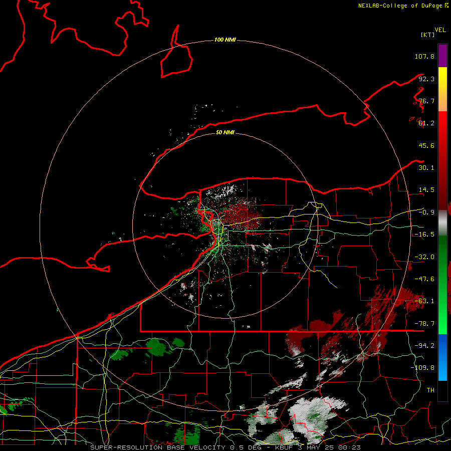
Task: Click the -32.0 velocity scale value
Action: click(424, 257)
